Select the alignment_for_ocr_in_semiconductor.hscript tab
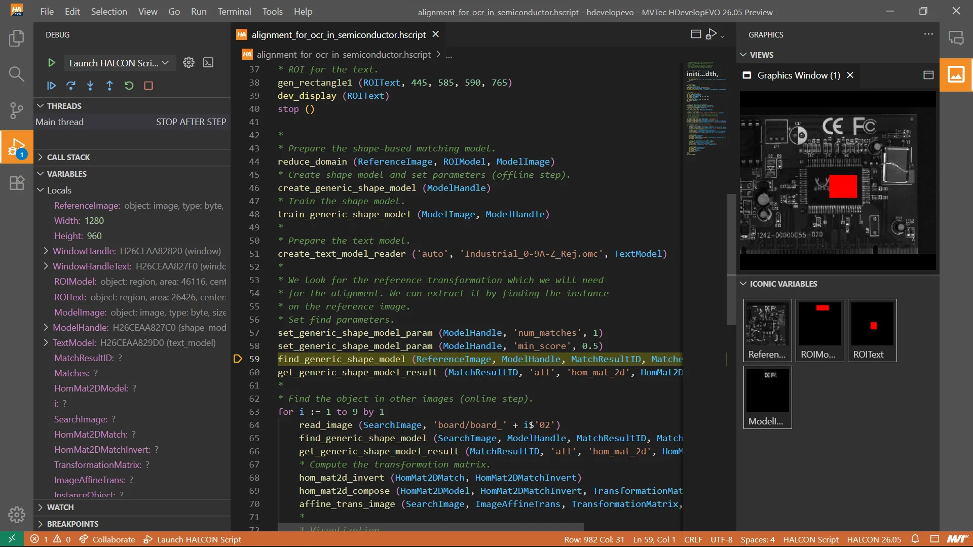 [338, 34]
